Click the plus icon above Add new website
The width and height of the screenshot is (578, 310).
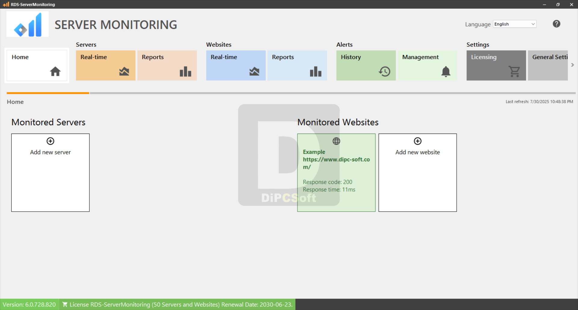(418, 141)
